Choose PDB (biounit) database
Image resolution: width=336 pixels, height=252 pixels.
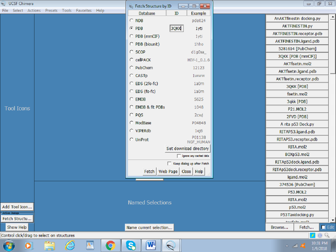point(131,44)
